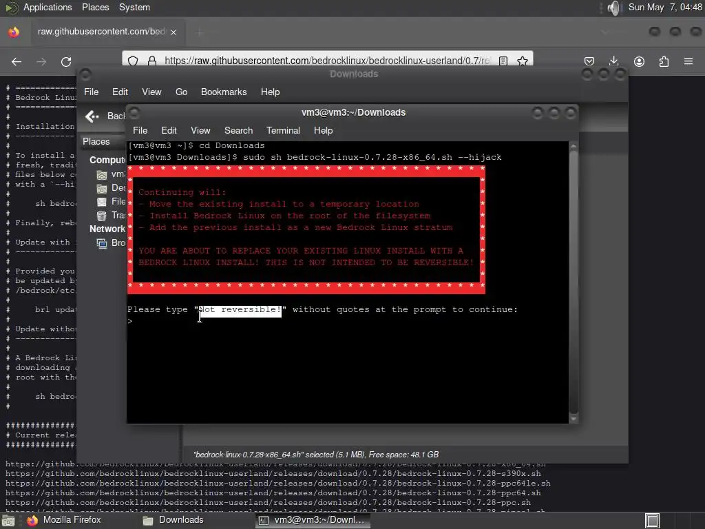Click scrollbar up arrow in terminal
This screenshot has width=705, height=529.
[573, 147]
